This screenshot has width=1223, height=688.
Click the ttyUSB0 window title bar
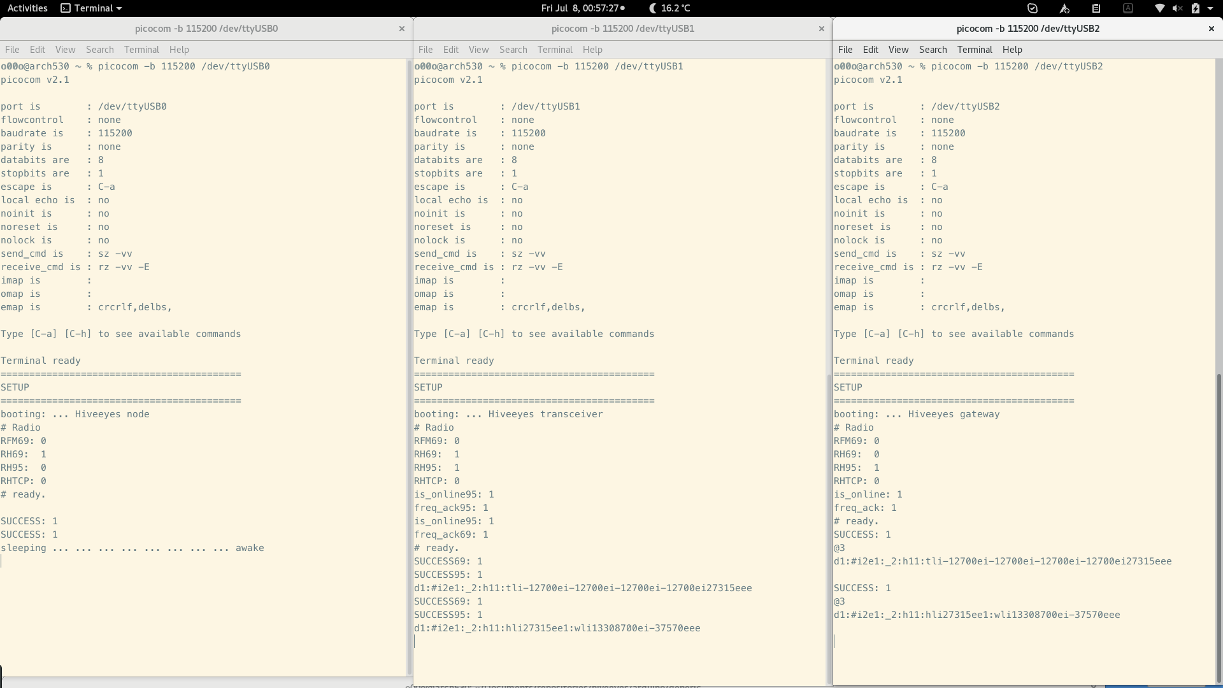coord(206,29)
